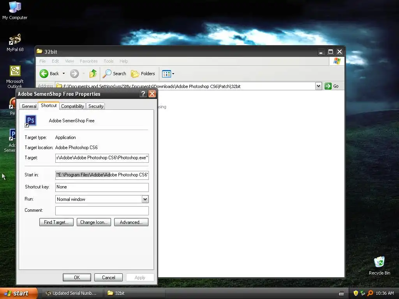
Task: Click the Forward arrow in Explorer
Action: [74, 74]
